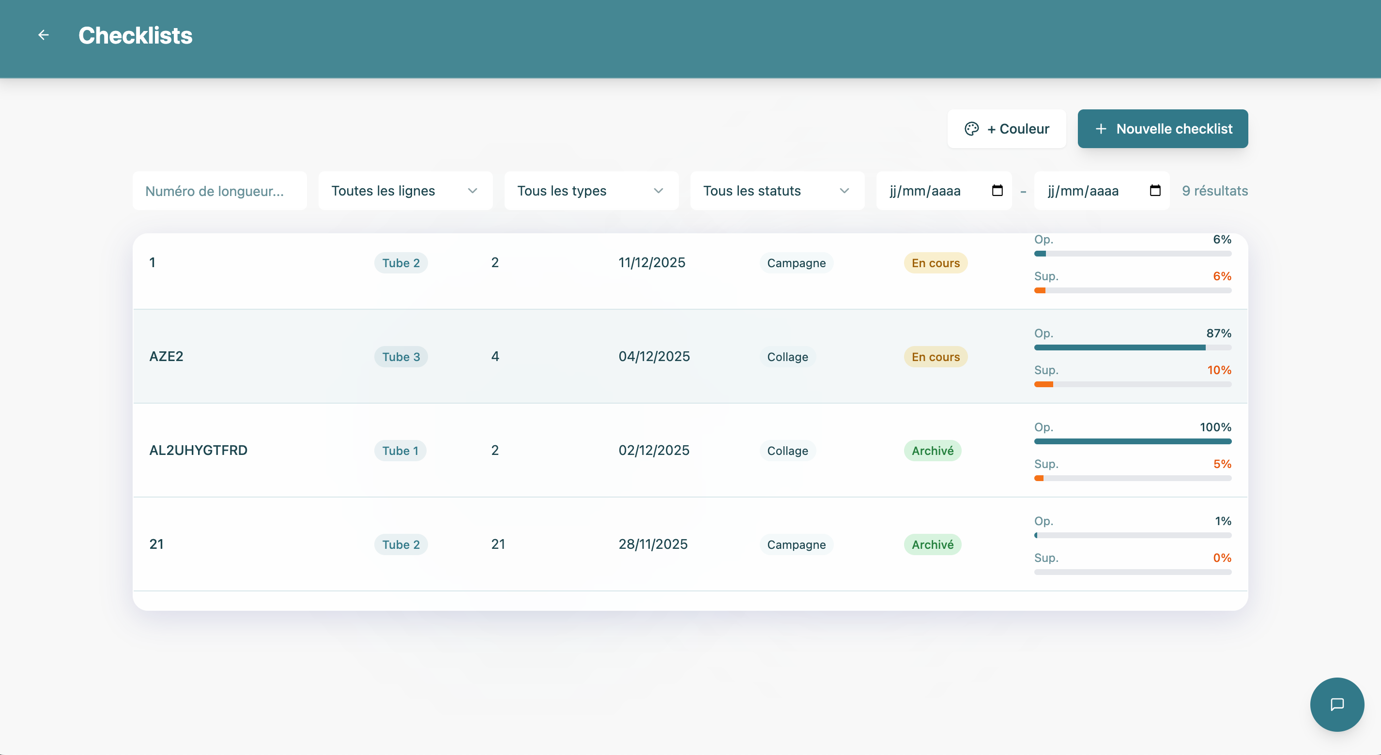The width and height of the screenshot is (1381, 755).
Task: Click the Campagne type badge dated 11/12/2025
Action: [796, 263]
